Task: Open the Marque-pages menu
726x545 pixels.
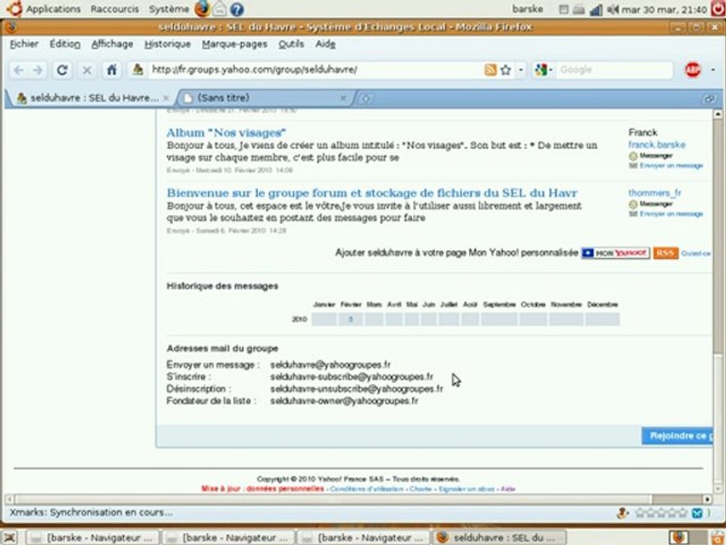Action: pyautogui.click(x=234, y=44)
